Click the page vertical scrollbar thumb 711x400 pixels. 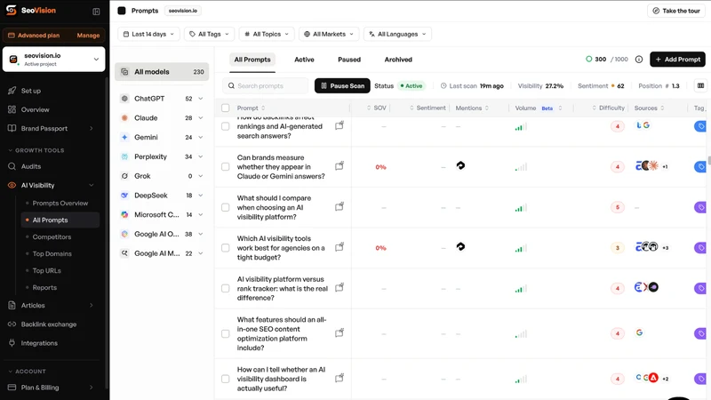(x=708, y=161)
